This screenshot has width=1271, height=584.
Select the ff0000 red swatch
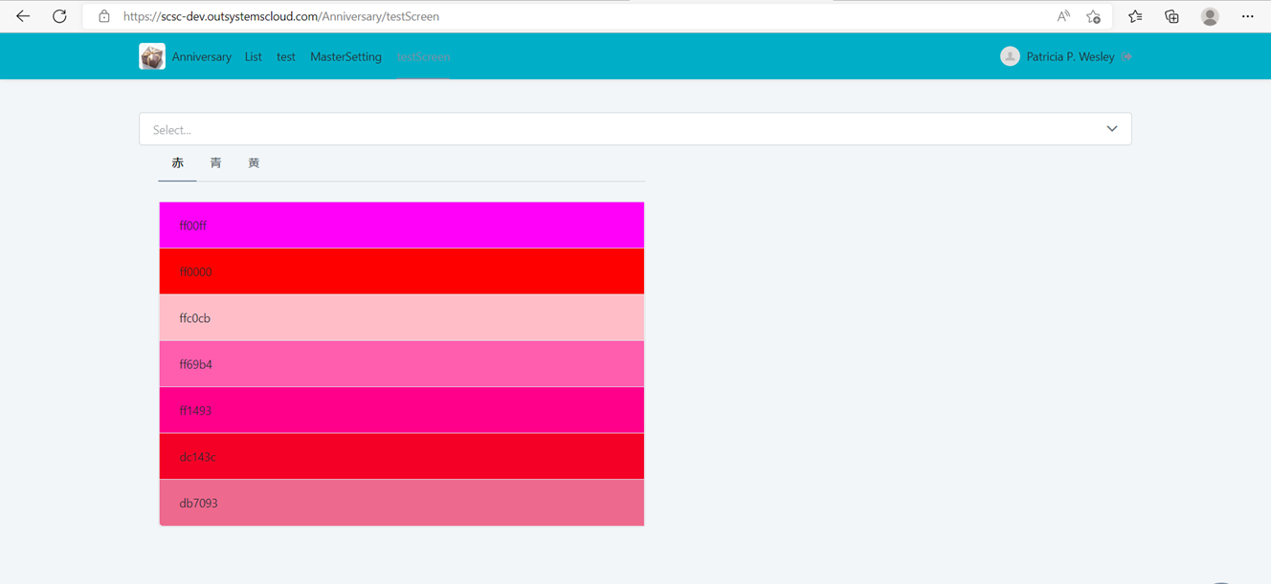pyautogui.click(x=402, y=271)
